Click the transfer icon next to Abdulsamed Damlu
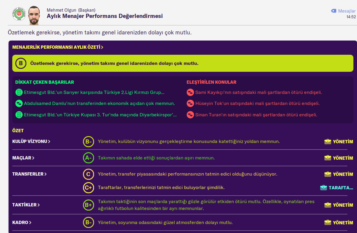Image resolution: width=357 pixels, height=233 pixels. point(19,103)
